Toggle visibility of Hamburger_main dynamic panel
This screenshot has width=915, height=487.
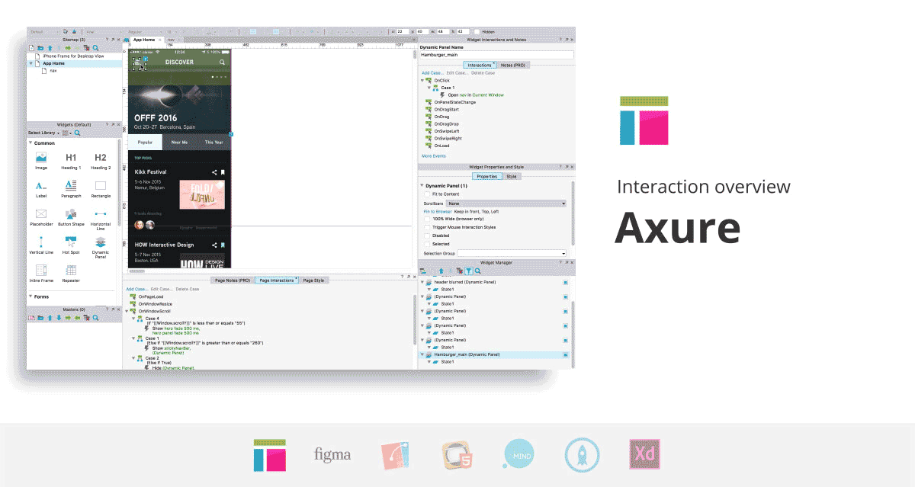(565, 355)
